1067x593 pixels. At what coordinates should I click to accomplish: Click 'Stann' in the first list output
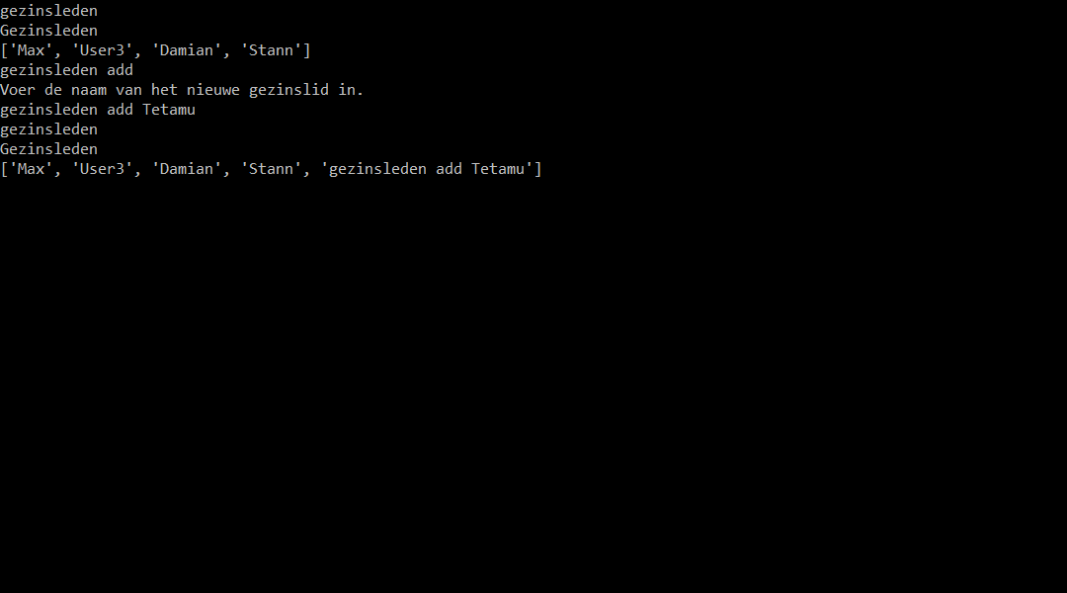click(x=271, y=50)
